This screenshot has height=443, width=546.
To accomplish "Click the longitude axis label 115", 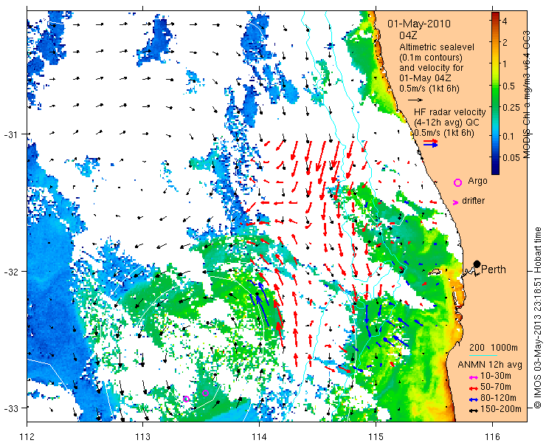I will point(376,436).
